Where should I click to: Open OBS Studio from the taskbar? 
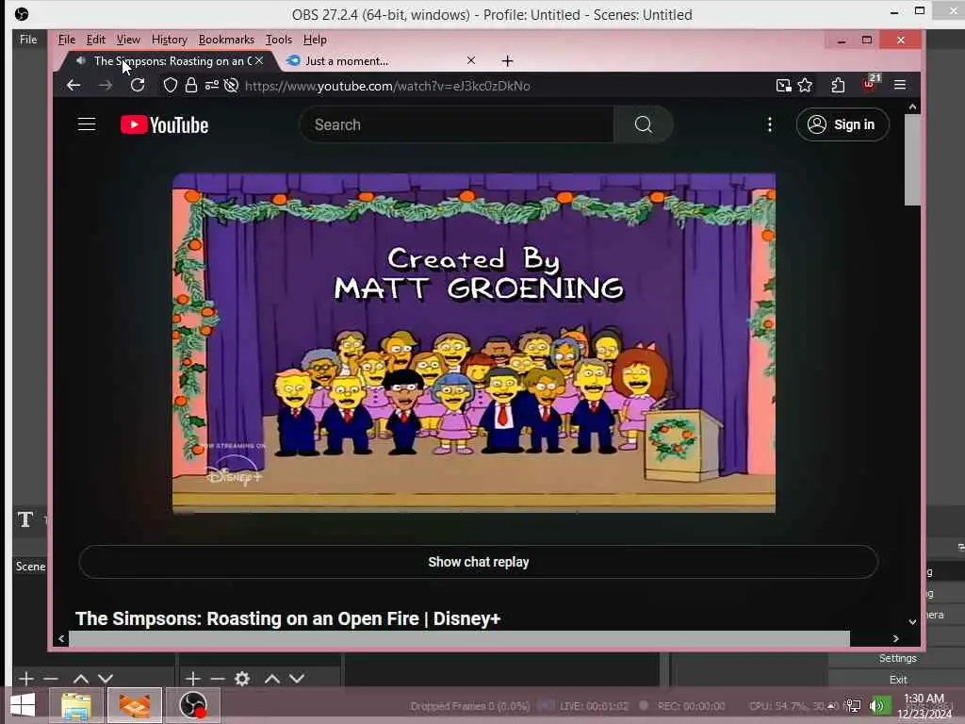(x=193, y=705)
